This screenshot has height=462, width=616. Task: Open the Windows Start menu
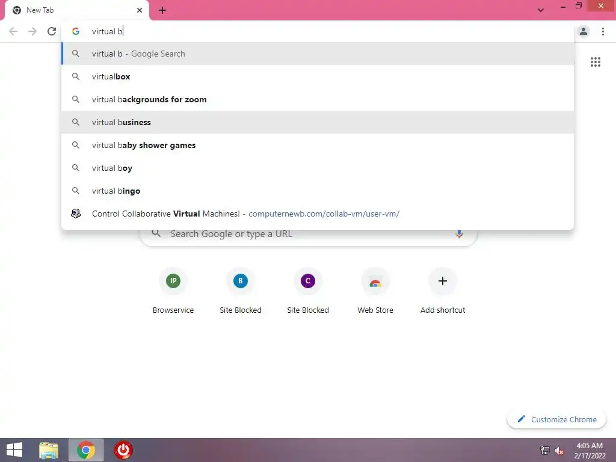(x=14, y=450)
